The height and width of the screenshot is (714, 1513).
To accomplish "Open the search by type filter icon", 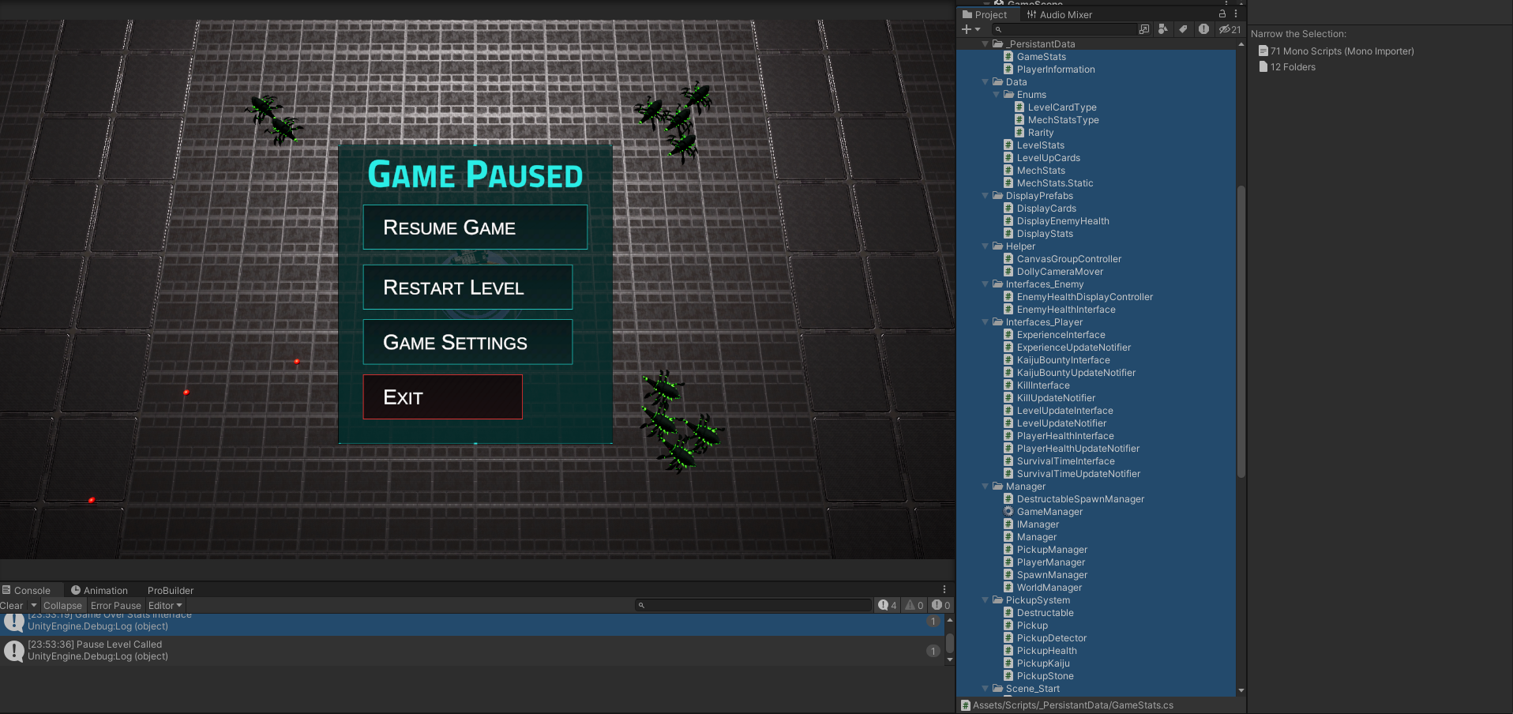I will click(x=1162, y=29).
